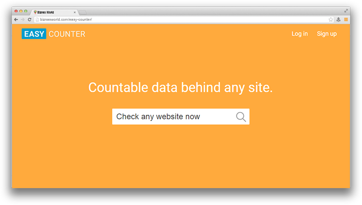Click the EASY COUNTER logo
The width and height of the screenshot is (362, 205).
(x=54, y=34)
